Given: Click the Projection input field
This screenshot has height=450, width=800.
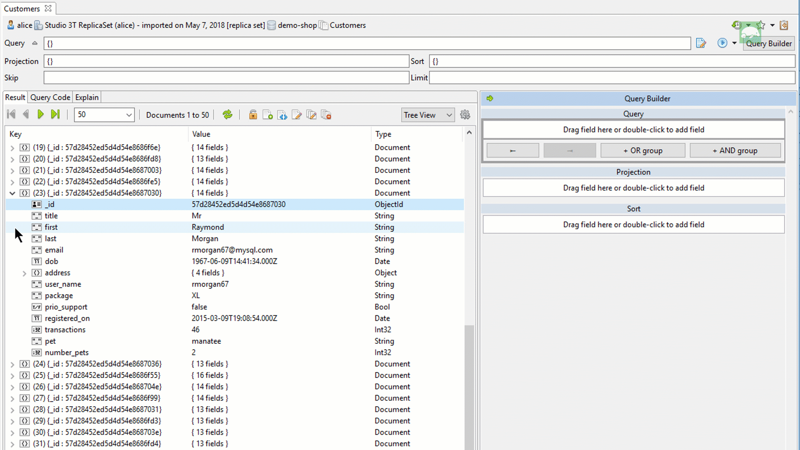Looking at the screenshot, I should (x=226, y=61).
